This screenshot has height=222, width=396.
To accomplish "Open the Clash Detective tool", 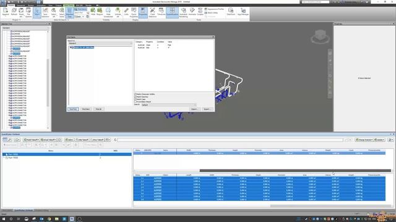I will (x=153, y=12).
